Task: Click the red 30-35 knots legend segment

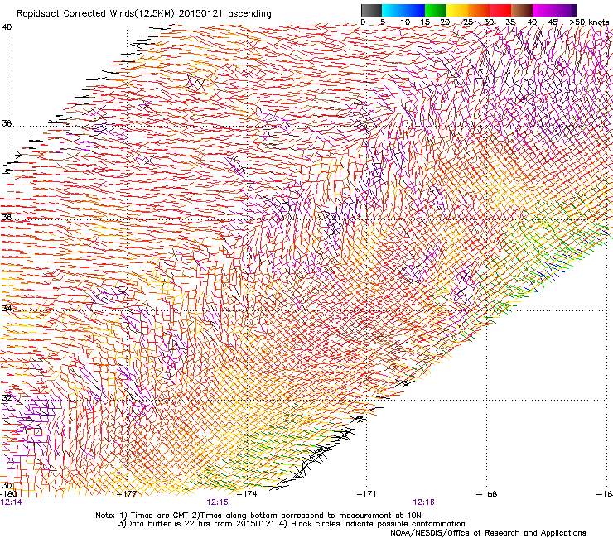Action: (500, 10)
